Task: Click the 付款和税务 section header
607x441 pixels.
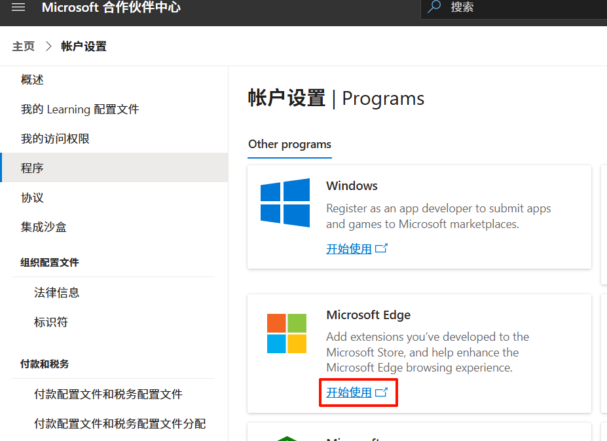Action: click(x=45, y=364)
